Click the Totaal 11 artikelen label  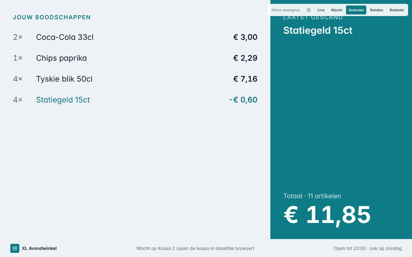(312, 196)
